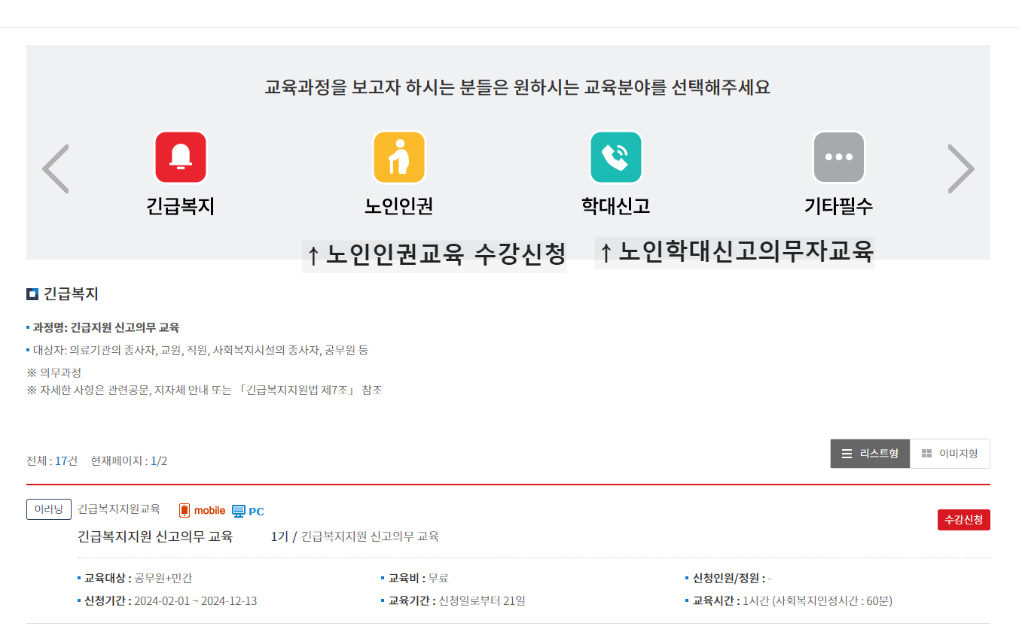Image resolution: width=1019 pixels, height=635 pixels.
Task: Go back using the left carousel arrow
Action: coord(56,168)
